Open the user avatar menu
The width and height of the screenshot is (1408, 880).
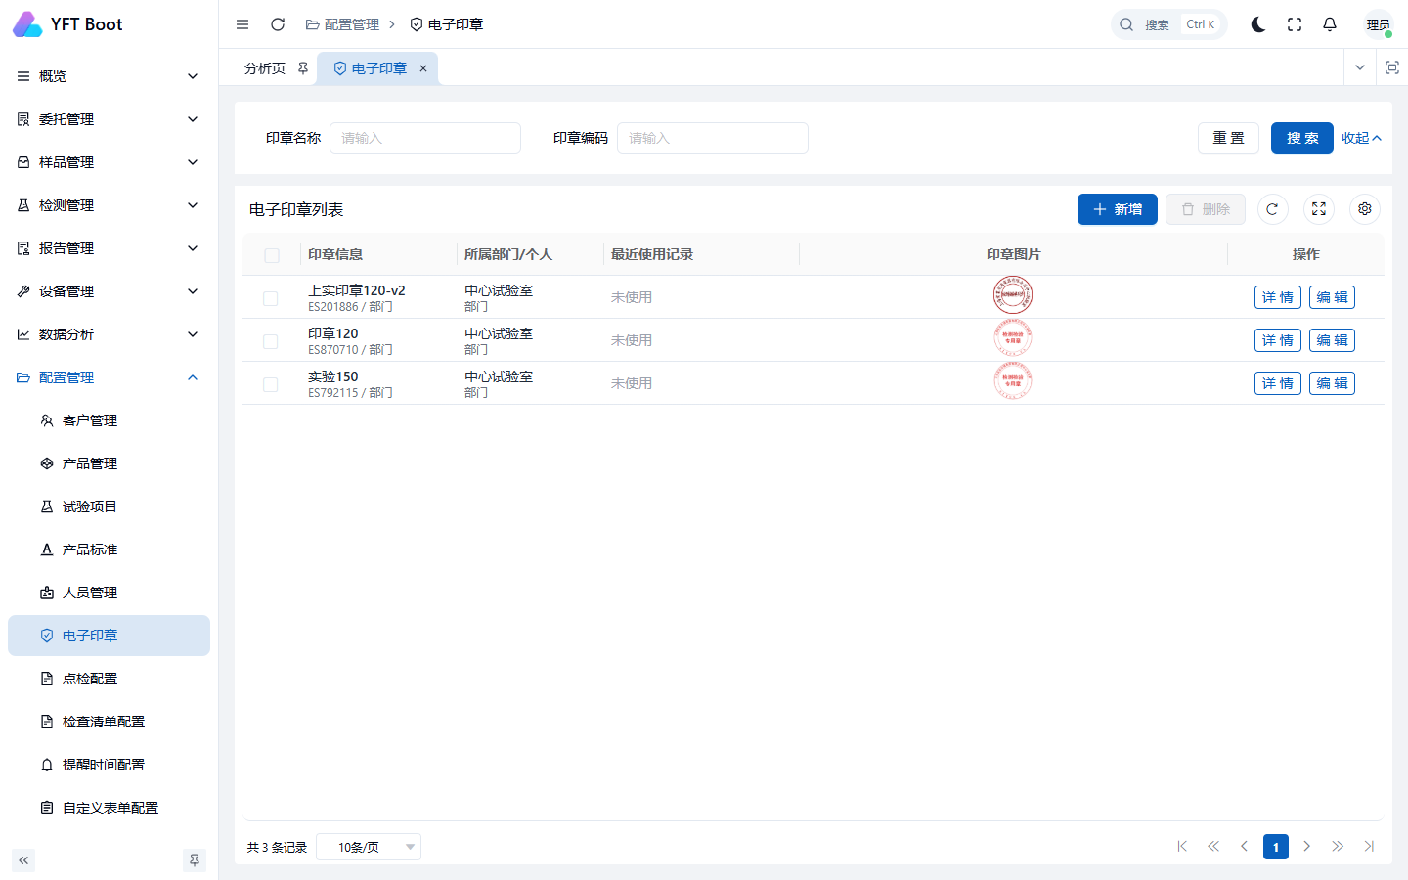coord(1379,24)
